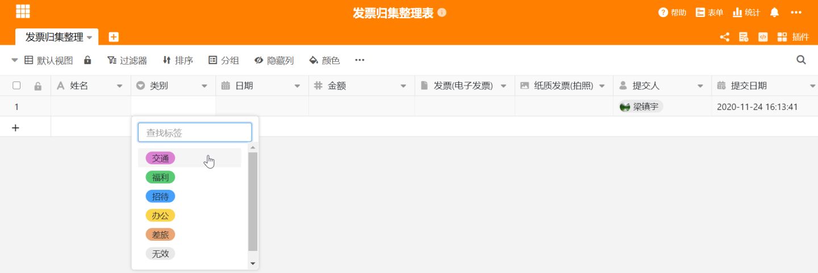
Task: Open the script code icon
Action: [763, 37]
